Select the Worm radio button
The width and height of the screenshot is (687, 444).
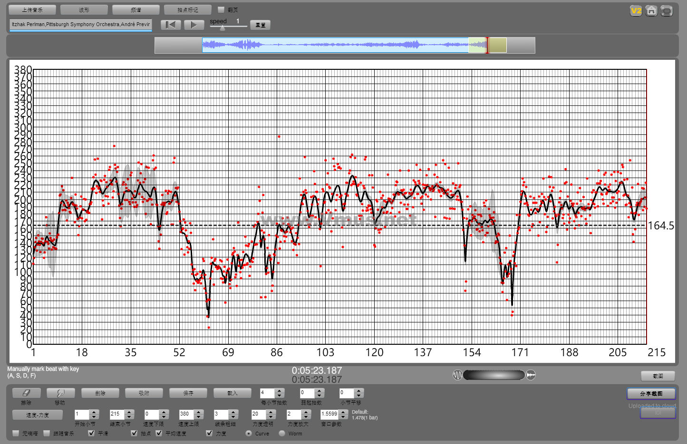pyautogui.click(x=282, y=433)
